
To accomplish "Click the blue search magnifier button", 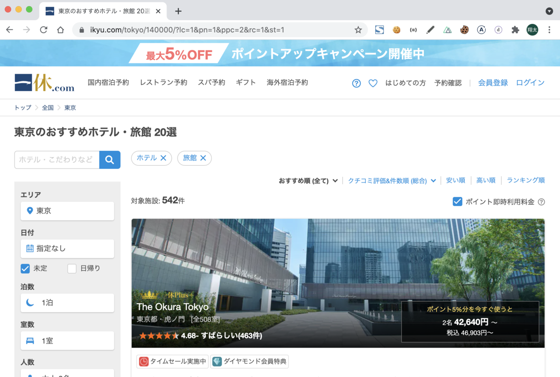I will click(110, 160).
